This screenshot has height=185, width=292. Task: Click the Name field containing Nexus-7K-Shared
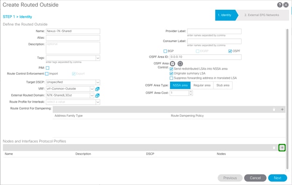[73, 31]
